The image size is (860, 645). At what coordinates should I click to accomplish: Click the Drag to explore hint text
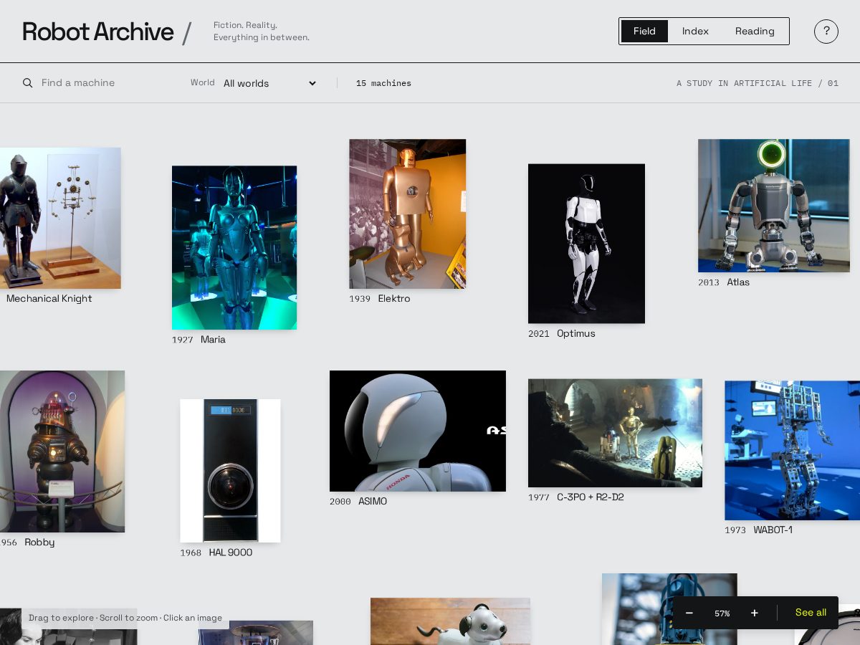125,618
